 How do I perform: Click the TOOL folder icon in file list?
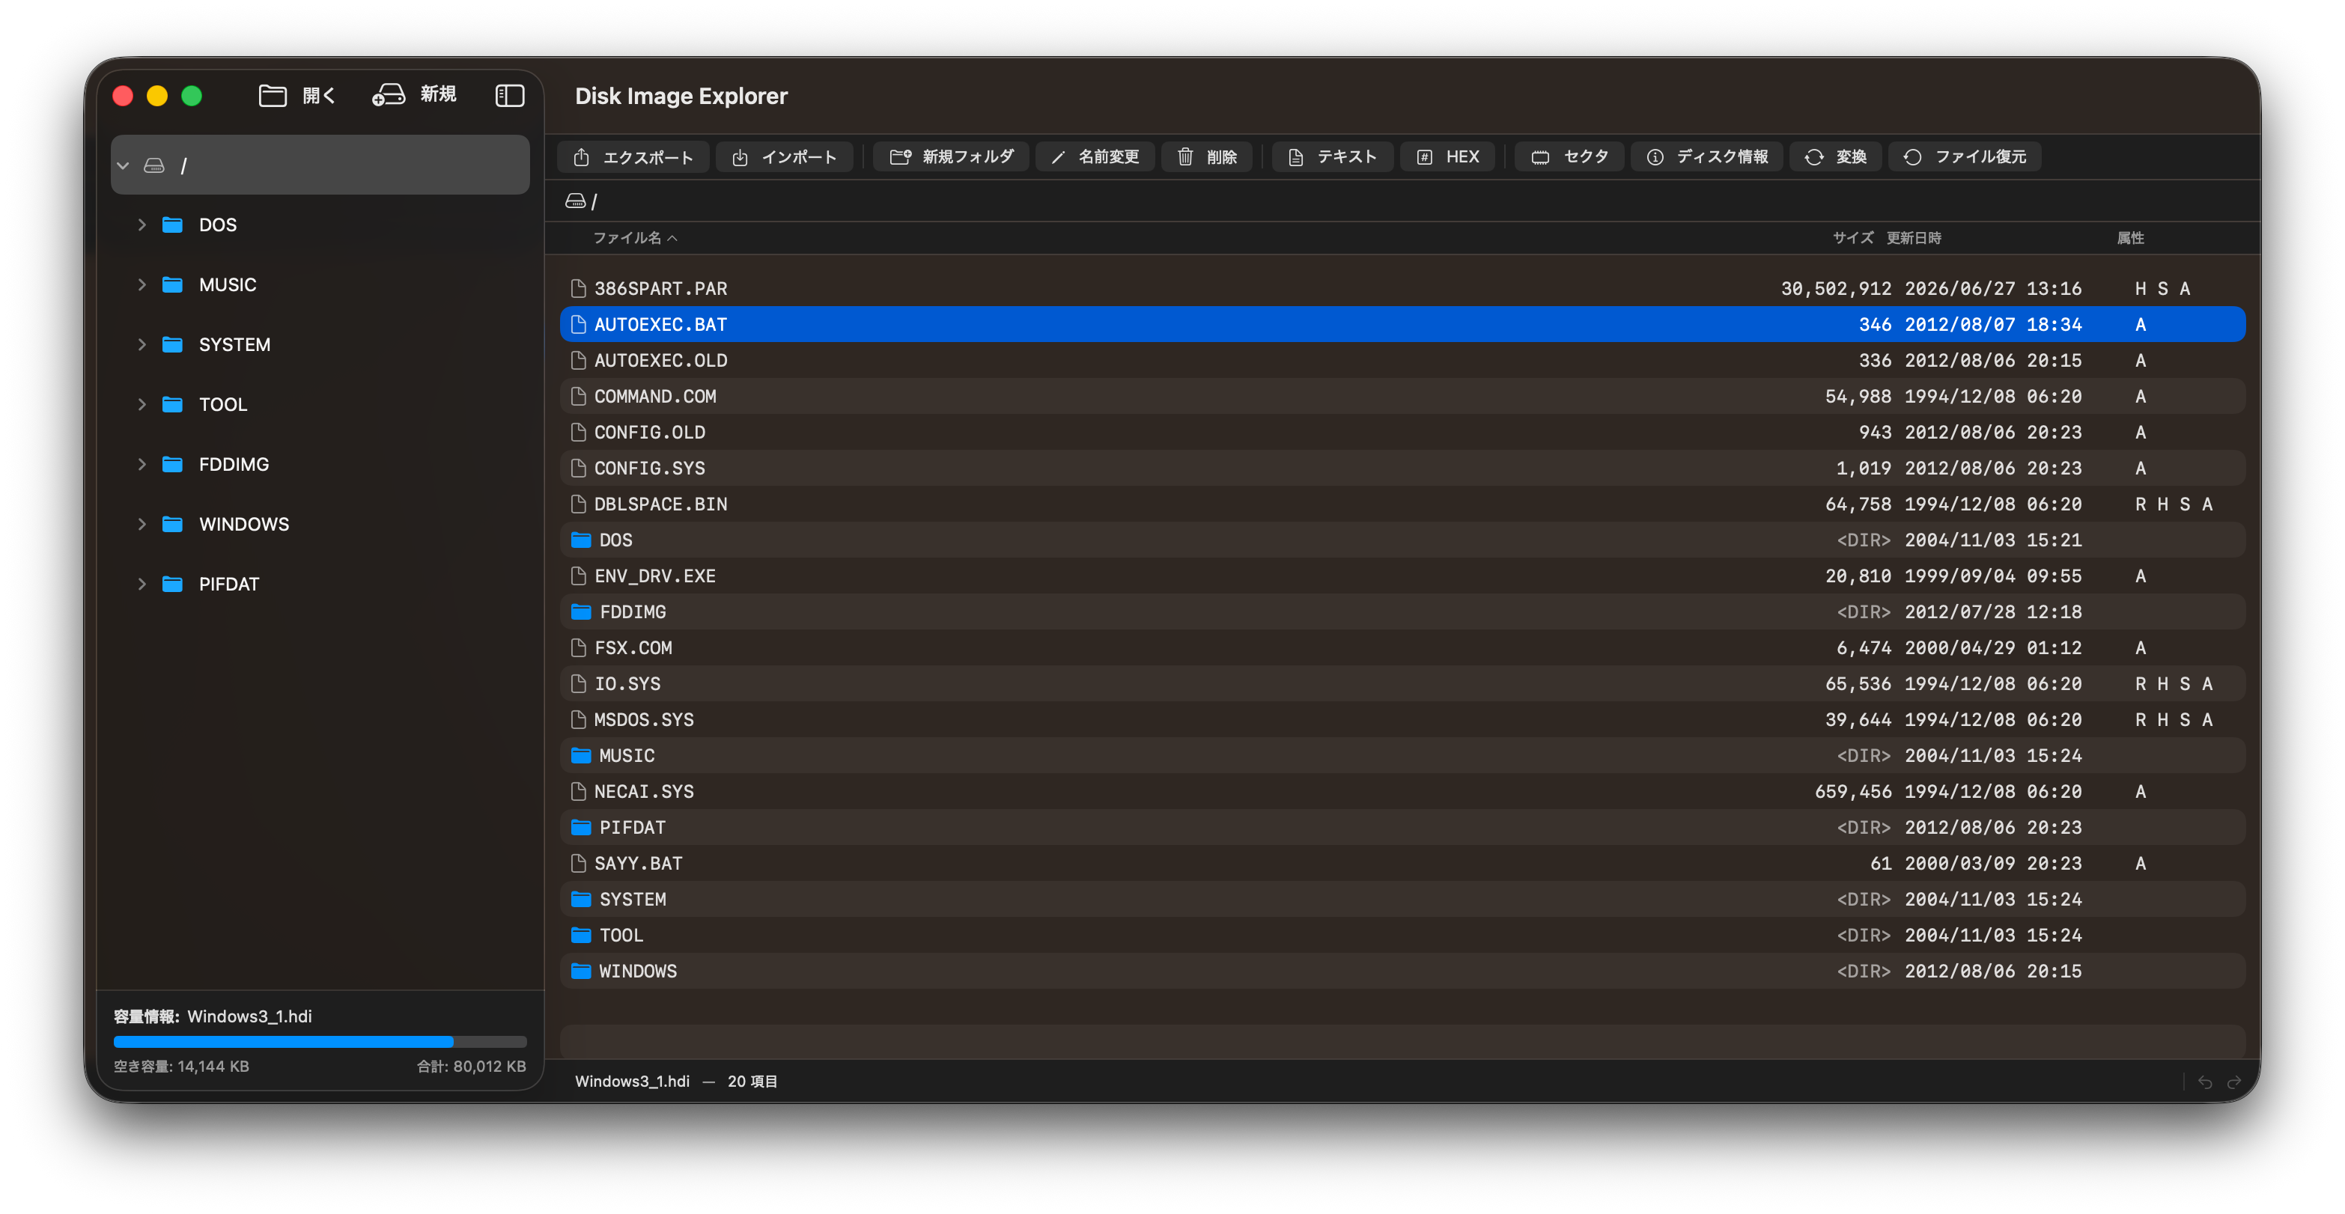[580, 936]
